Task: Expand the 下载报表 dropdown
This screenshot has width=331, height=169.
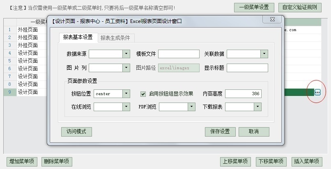Action: coord(257,107)
